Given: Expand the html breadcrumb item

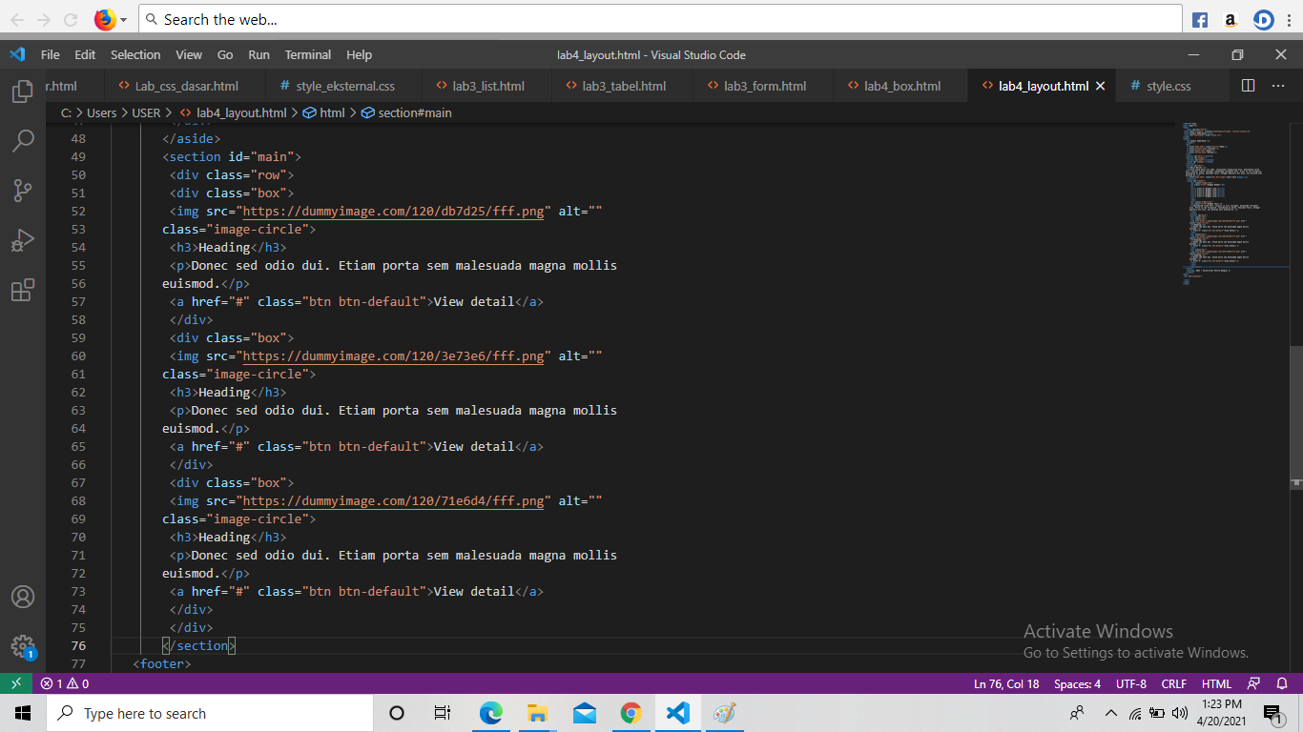Looking at the screenshot, I should [x=329, y=112].
